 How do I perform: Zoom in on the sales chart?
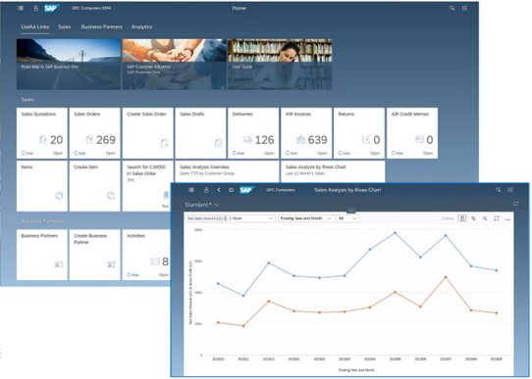click(x=473, y=218)
